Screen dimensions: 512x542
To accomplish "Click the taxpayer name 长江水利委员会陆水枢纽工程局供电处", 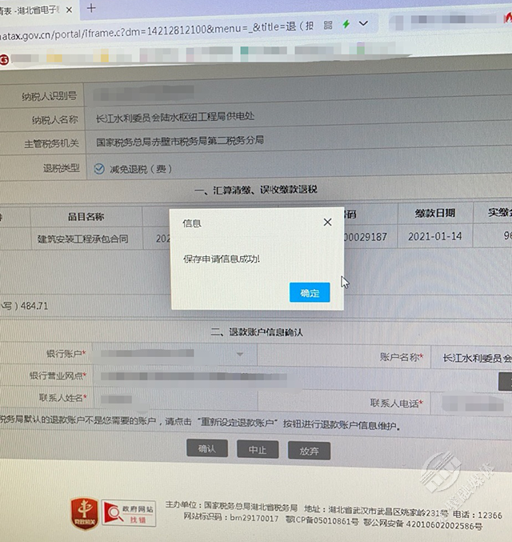I will [175, 117].
